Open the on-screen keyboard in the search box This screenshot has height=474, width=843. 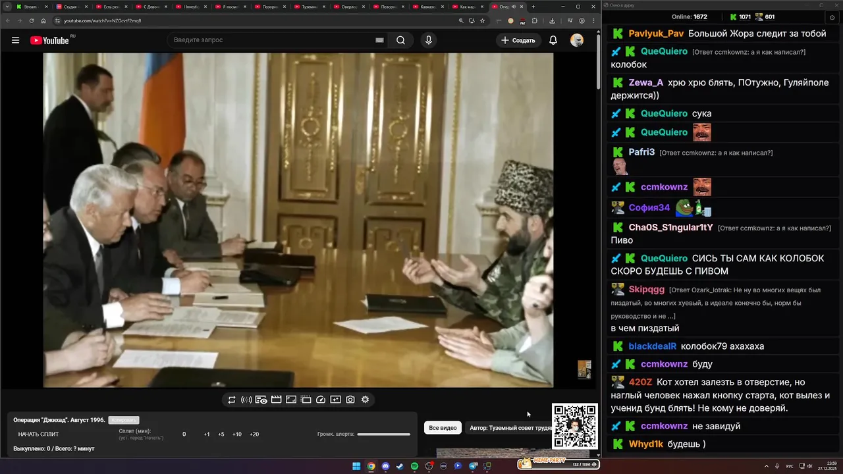(x=379, y=40)
